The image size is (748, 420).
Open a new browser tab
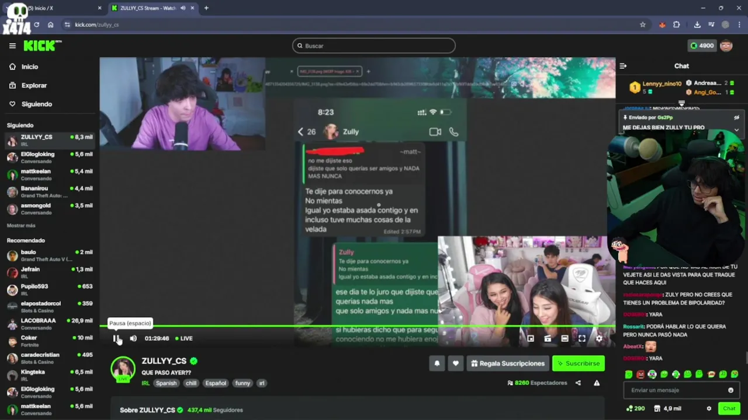tap(206, 8)
